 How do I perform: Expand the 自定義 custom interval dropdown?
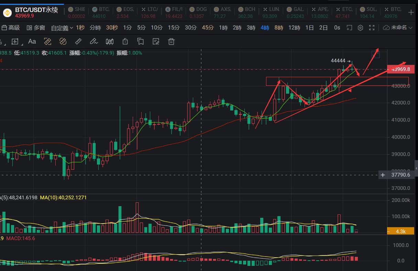(x=62, y=28)
